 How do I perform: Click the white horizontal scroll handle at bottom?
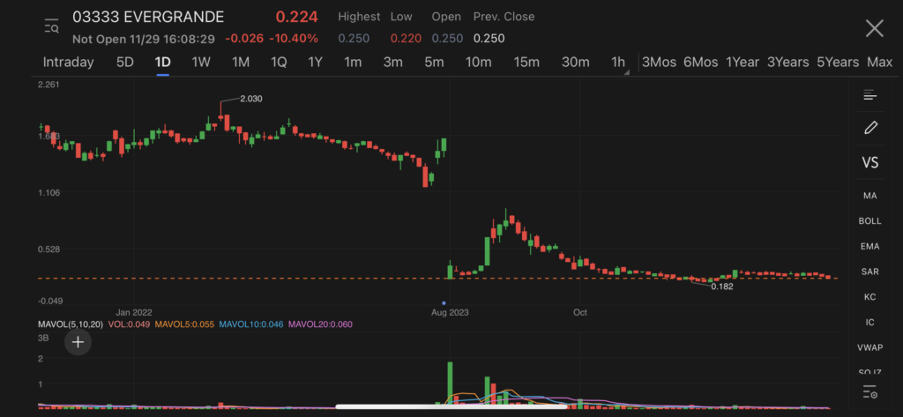point(452,406)
